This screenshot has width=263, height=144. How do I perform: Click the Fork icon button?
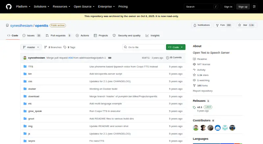(x=217, y=25)
